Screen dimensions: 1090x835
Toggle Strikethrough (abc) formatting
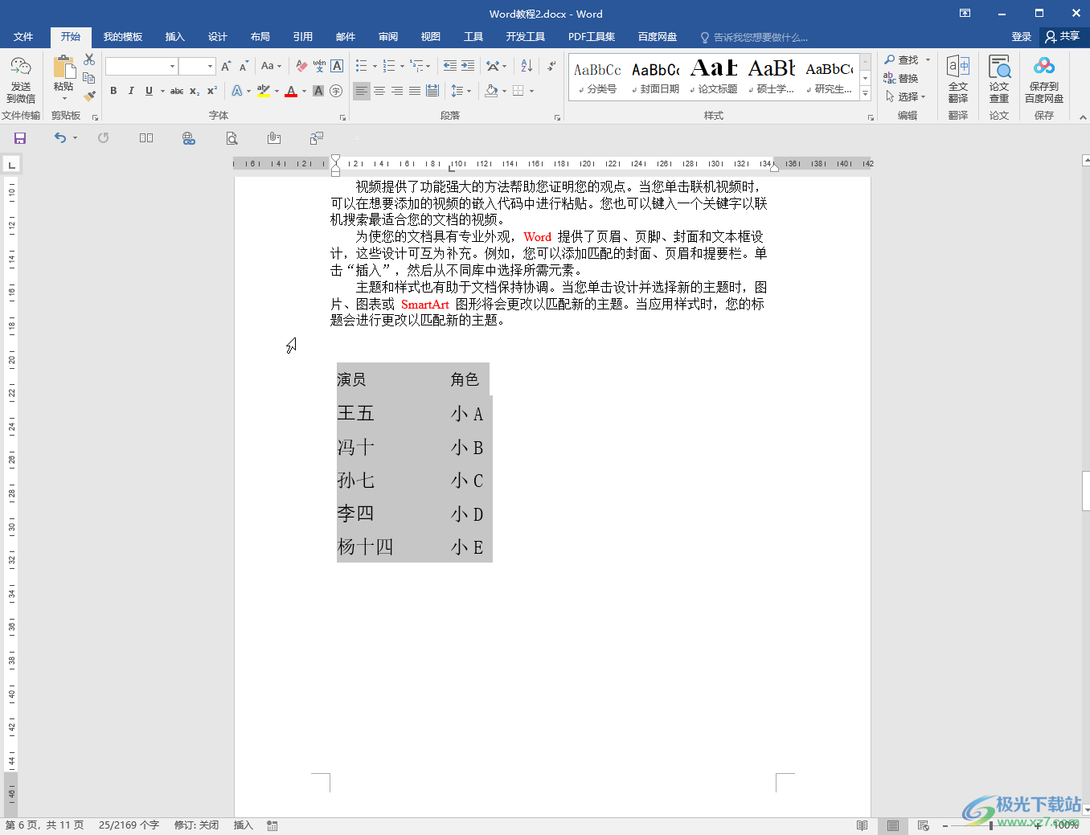(x=177, y=91)
